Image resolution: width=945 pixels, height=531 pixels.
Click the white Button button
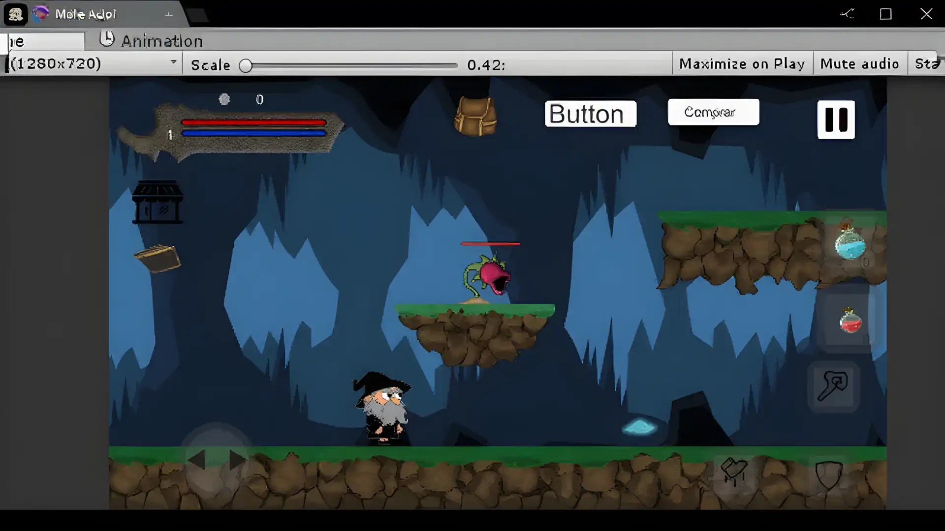pos(590,114)
